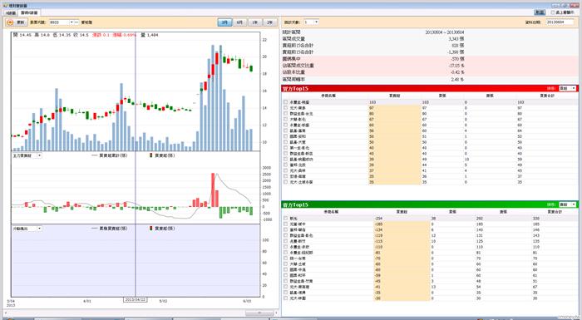Click the horizontal scrollbar thumb below the chart

click(x=259, y=313)
